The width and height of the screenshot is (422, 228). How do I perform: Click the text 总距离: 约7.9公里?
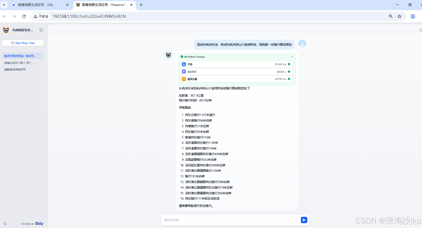(x=191, y=95)
